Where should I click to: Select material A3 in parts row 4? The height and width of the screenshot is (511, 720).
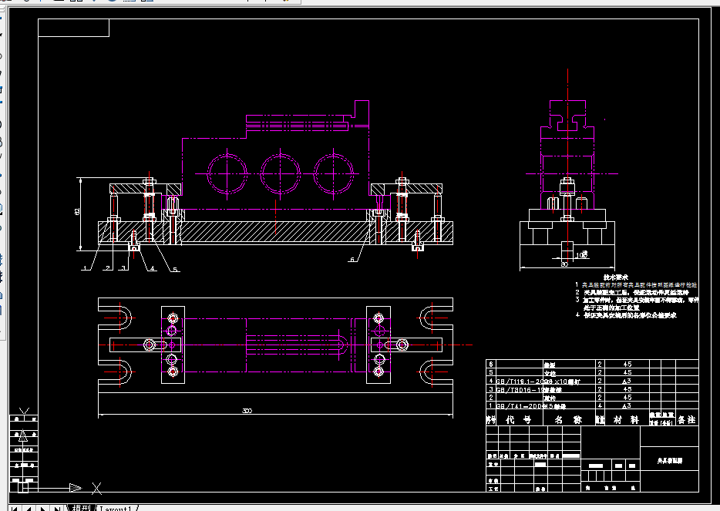coord(627,381)
